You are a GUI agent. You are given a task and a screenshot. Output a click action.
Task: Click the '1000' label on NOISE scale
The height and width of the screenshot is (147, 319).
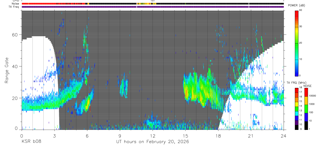click(311, 104)
